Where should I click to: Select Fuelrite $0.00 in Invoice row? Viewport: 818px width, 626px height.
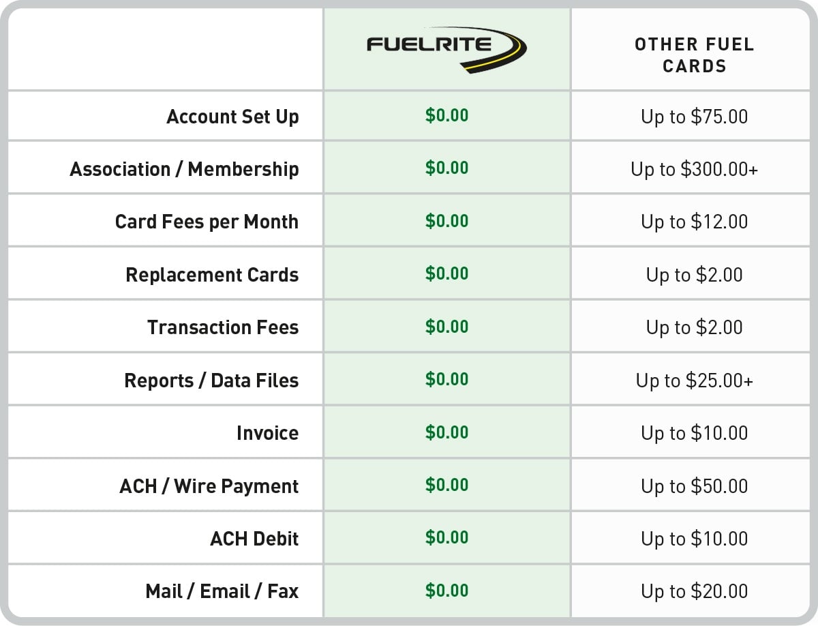tap(446, 432)
